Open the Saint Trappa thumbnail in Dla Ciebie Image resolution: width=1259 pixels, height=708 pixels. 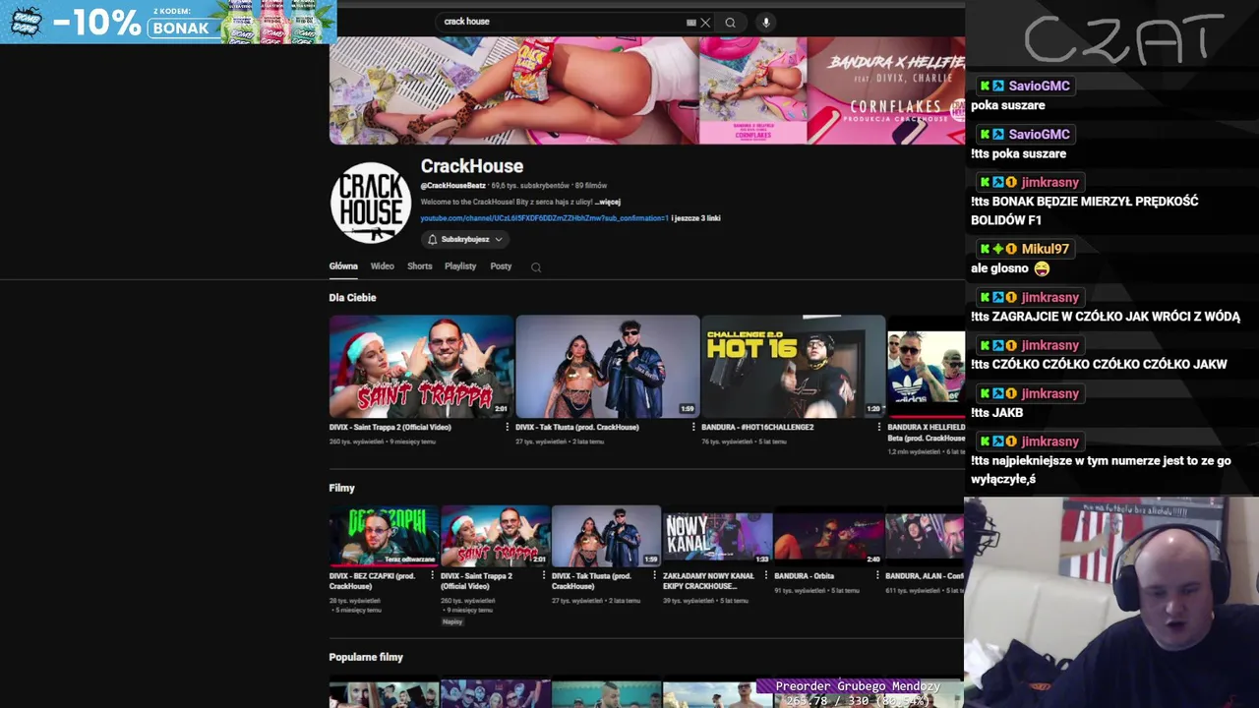tap(421, 367)
